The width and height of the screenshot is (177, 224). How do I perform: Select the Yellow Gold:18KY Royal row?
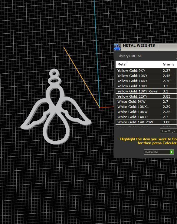146,91
